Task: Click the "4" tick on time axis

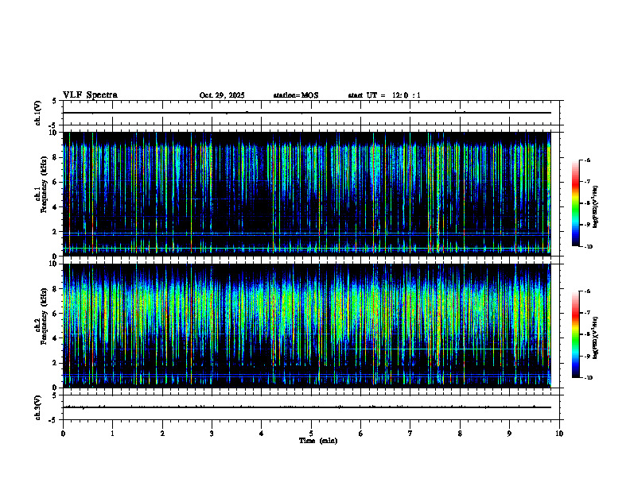Action: point(262,434)
